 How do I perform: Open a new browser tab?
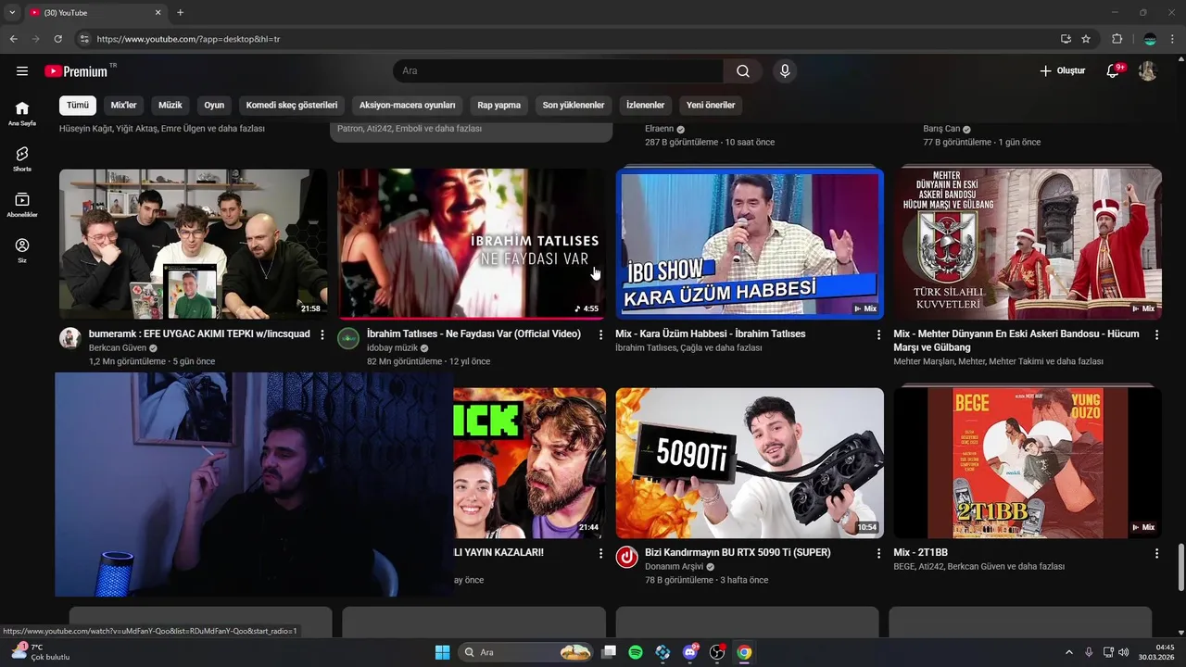(x=180, y=13)
